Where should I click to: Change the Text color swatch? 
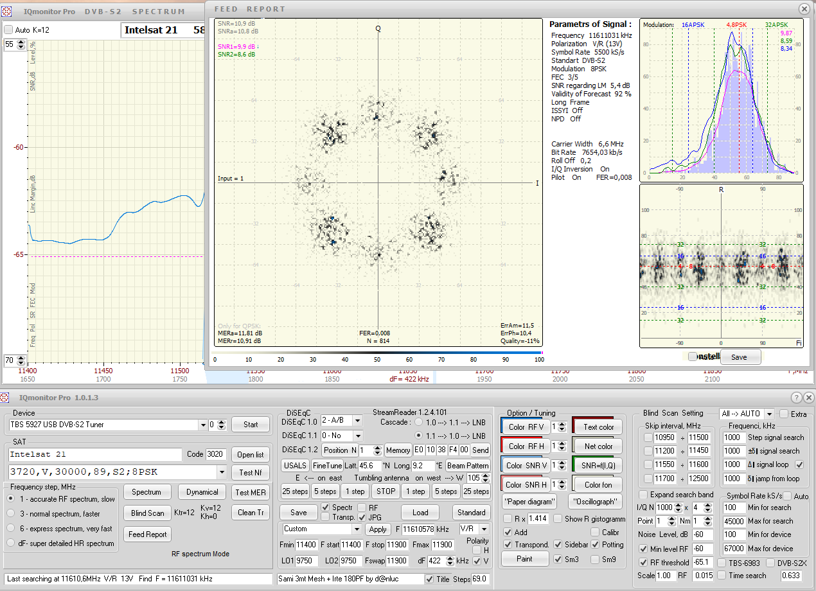[x=598, y=427]
